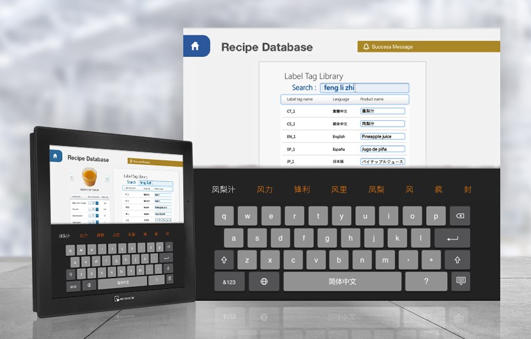Click the Home icon on the small HMI device

55,155
